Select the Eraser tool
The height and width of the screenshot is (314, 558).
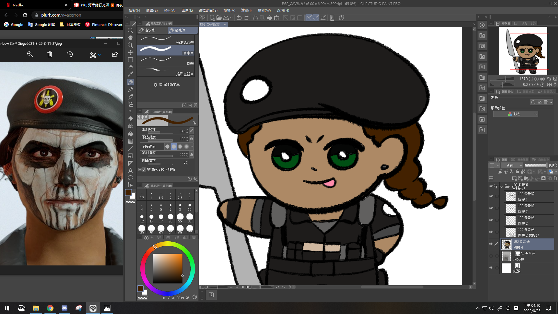pyautogui.click(x=130, y=119)
